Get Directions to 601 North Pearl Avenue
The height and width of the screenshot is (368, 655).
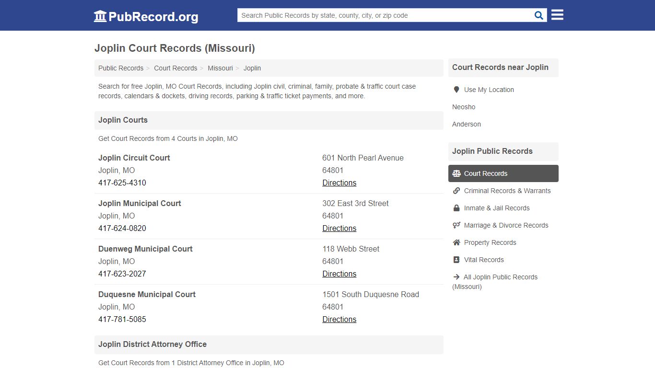339,183
